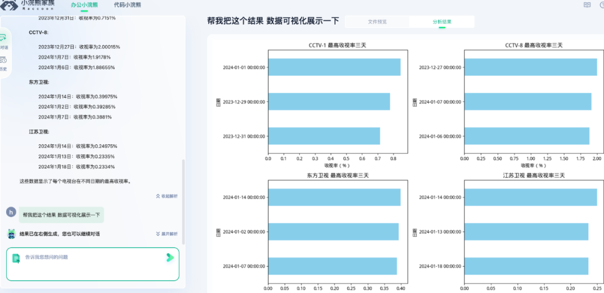Viewport: 604px width, 293px height.
Task: Click the file upload icon in input box
Action: tap(16, 258)
